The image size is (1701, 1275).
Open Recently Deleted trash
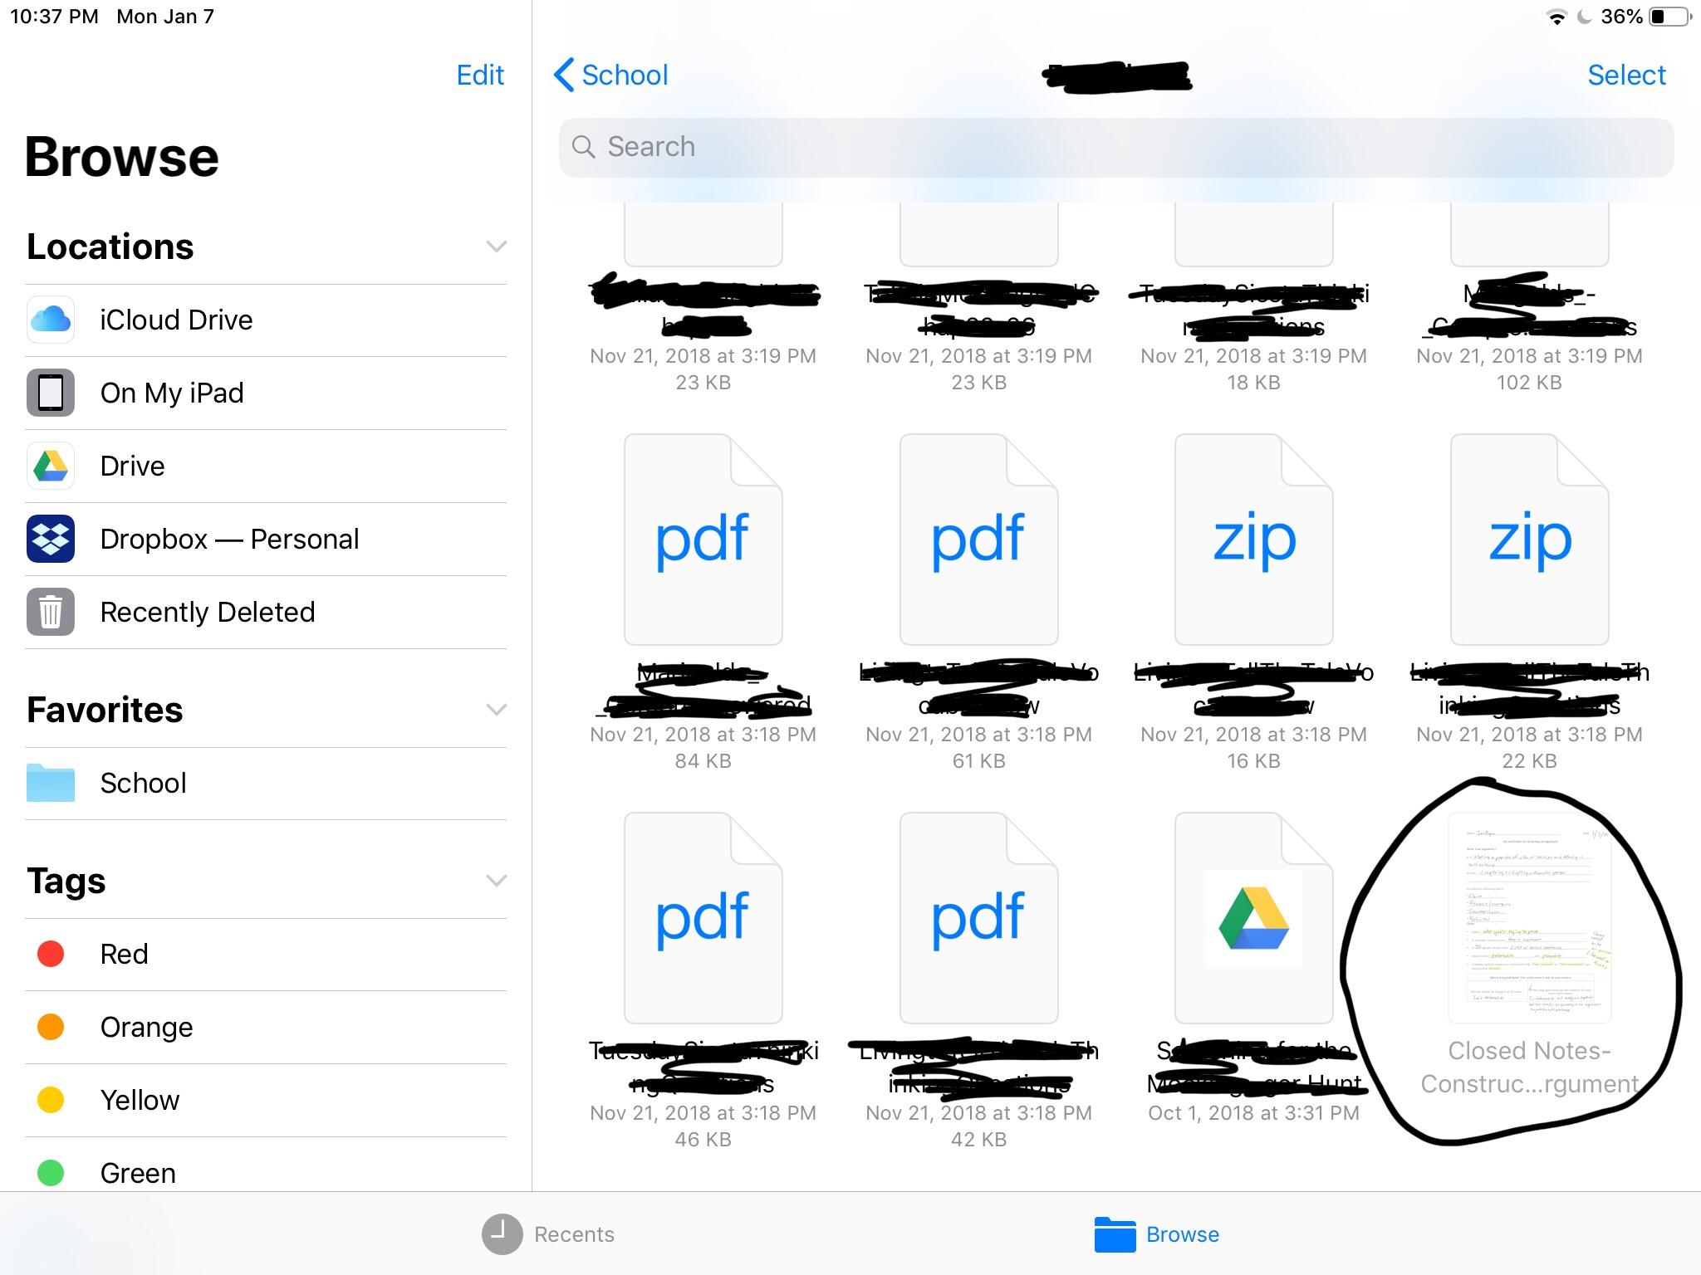[x=208, y=613]
